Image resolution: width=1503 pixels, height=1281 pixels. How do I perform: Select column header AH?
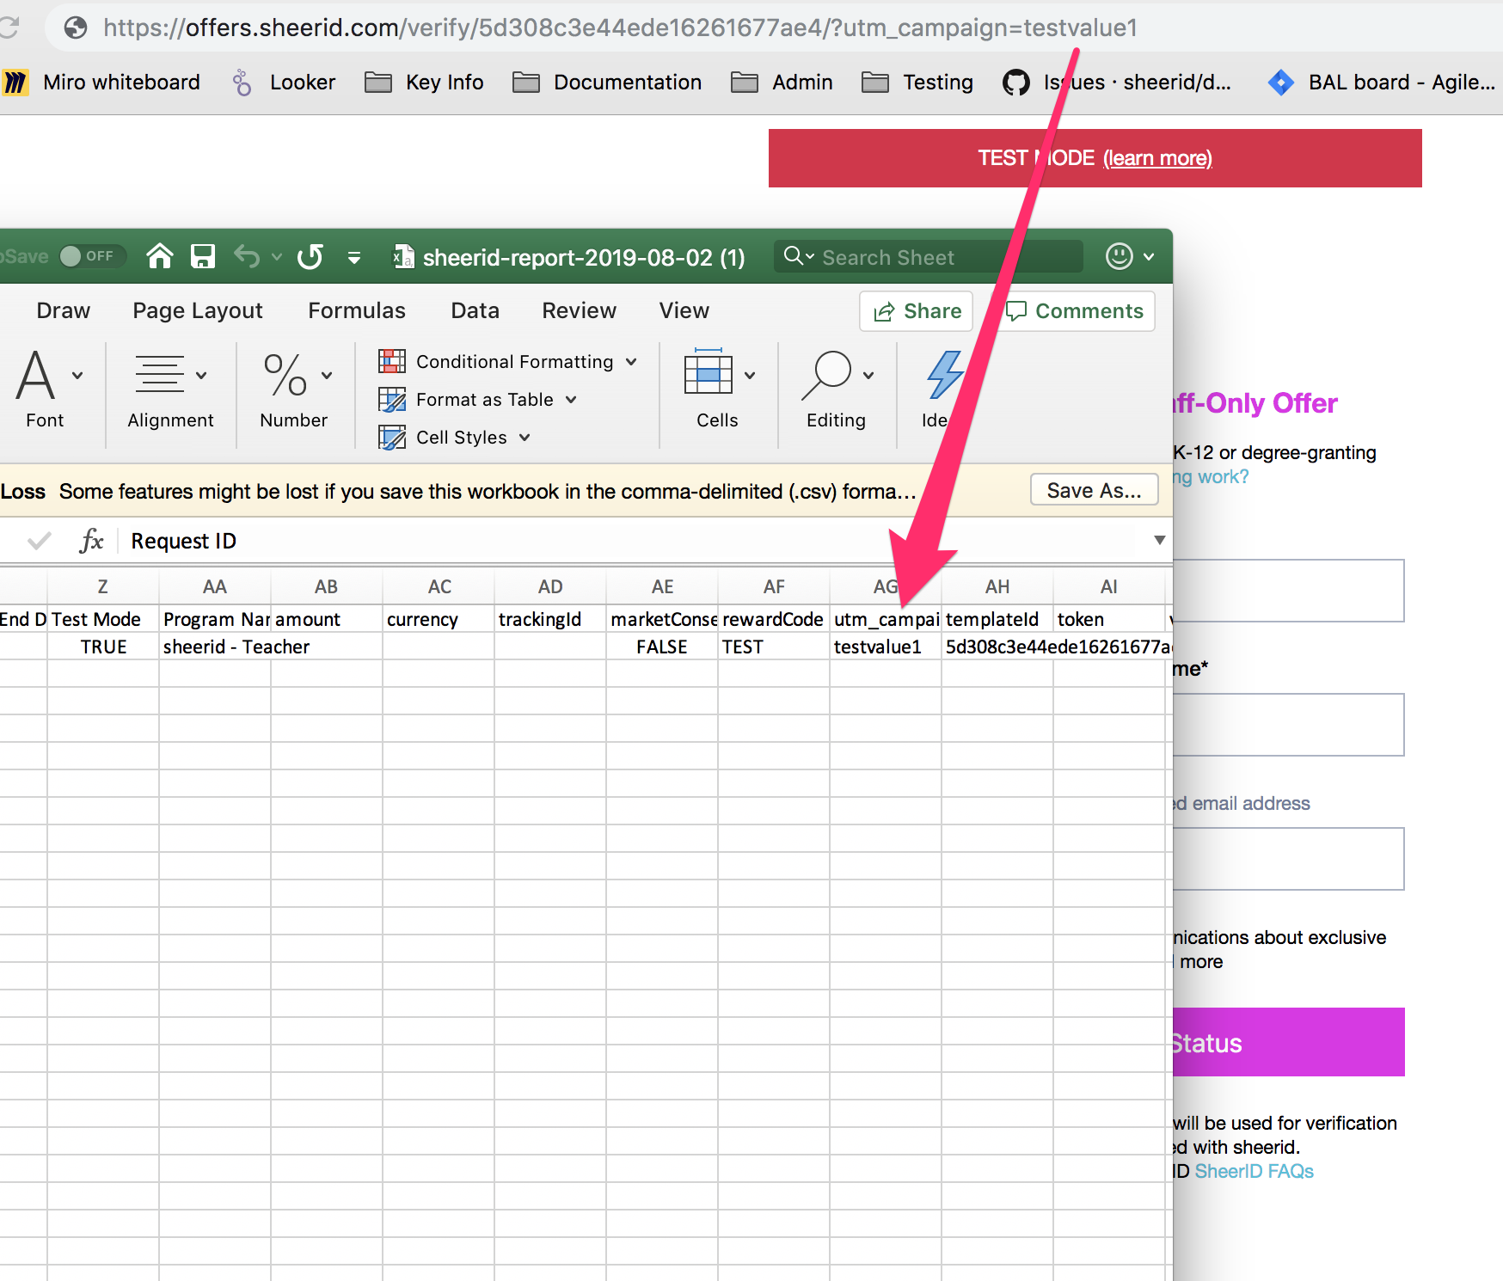pos(997,586)
